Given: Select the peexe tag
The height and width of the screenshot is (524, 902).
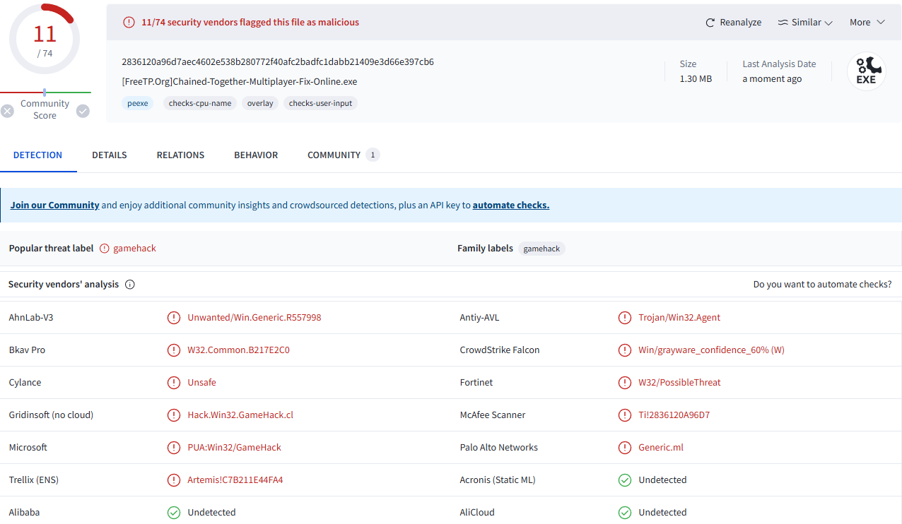Looking at the screenshot, I should 138,103.
